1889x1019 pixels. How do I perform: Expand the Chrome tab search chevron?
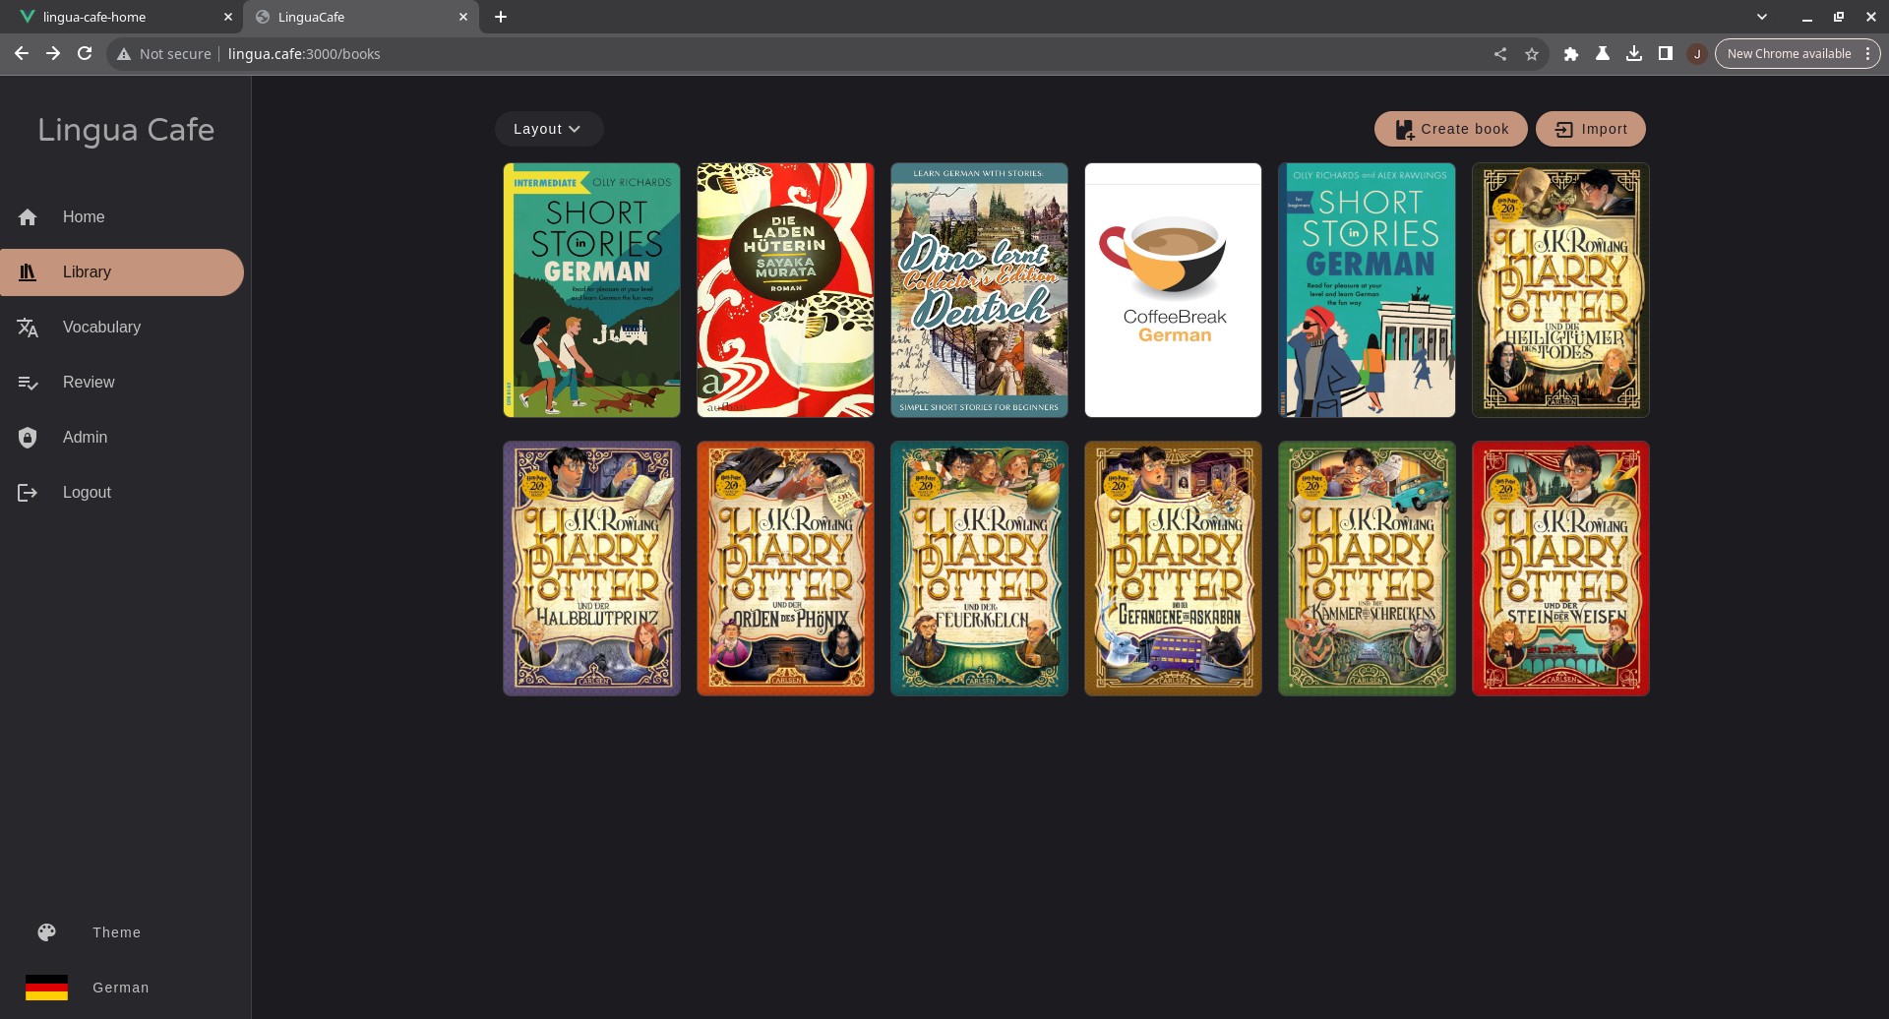coord(1762,17)
